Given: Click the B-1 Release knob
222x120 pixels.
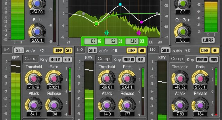Looking at the screenshot, I should 54,105.
